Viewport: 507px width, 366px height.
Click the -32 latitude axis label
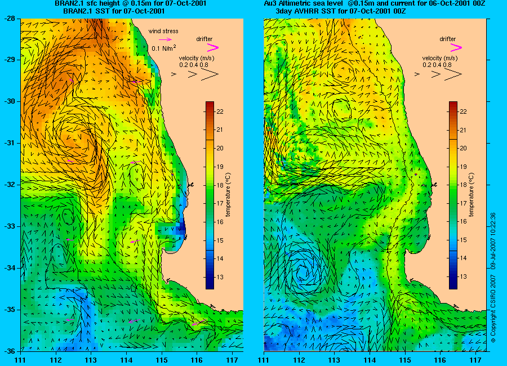pos(9,185)
